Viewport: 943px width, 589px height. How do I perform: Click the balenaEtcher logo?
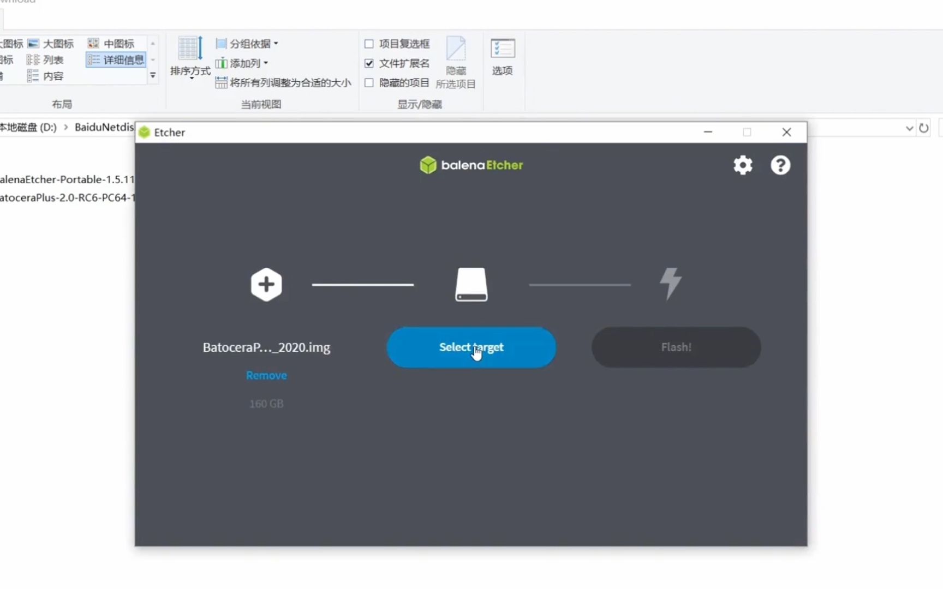[x=471, y=165]
